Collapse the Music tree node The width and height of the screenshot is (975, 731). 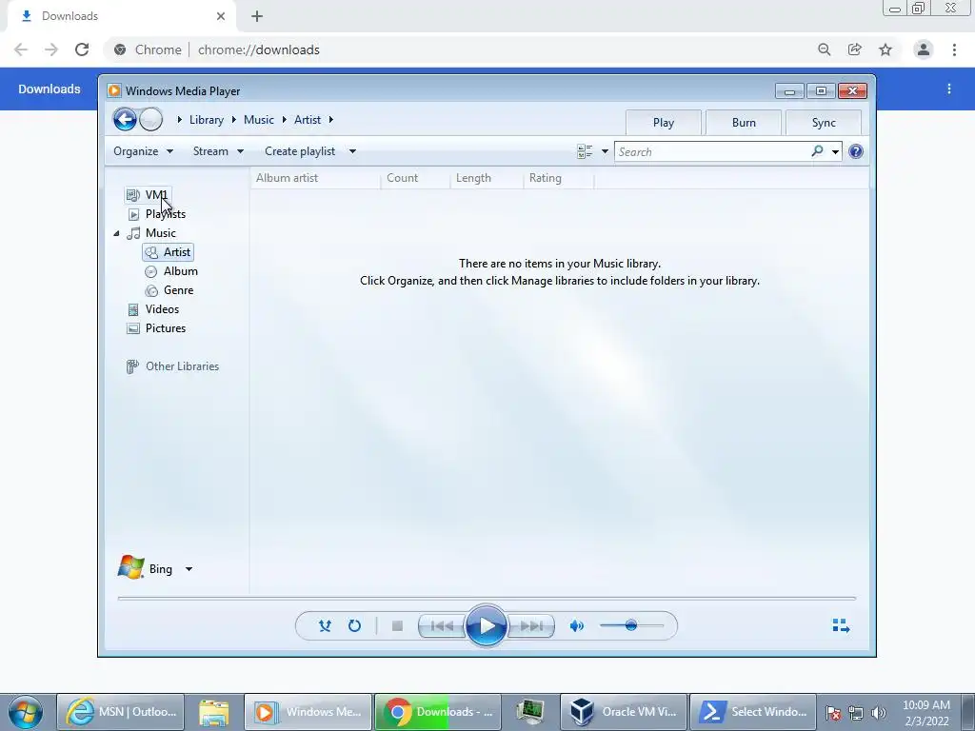click(x=116, y=234)
